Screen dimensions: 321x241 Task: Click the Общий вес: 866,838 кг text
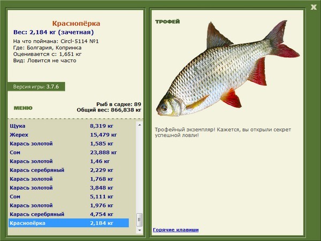tap(109, 110)
